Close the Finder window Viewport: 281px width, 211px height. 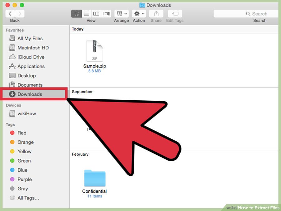8,5
